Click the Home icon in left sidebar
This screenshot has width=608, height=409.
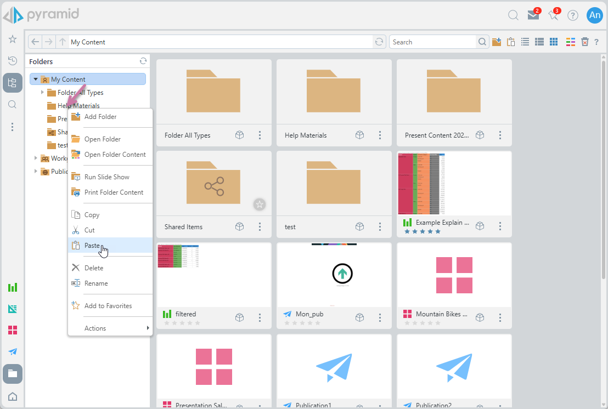pyautogui.click(x=13, y=396)
